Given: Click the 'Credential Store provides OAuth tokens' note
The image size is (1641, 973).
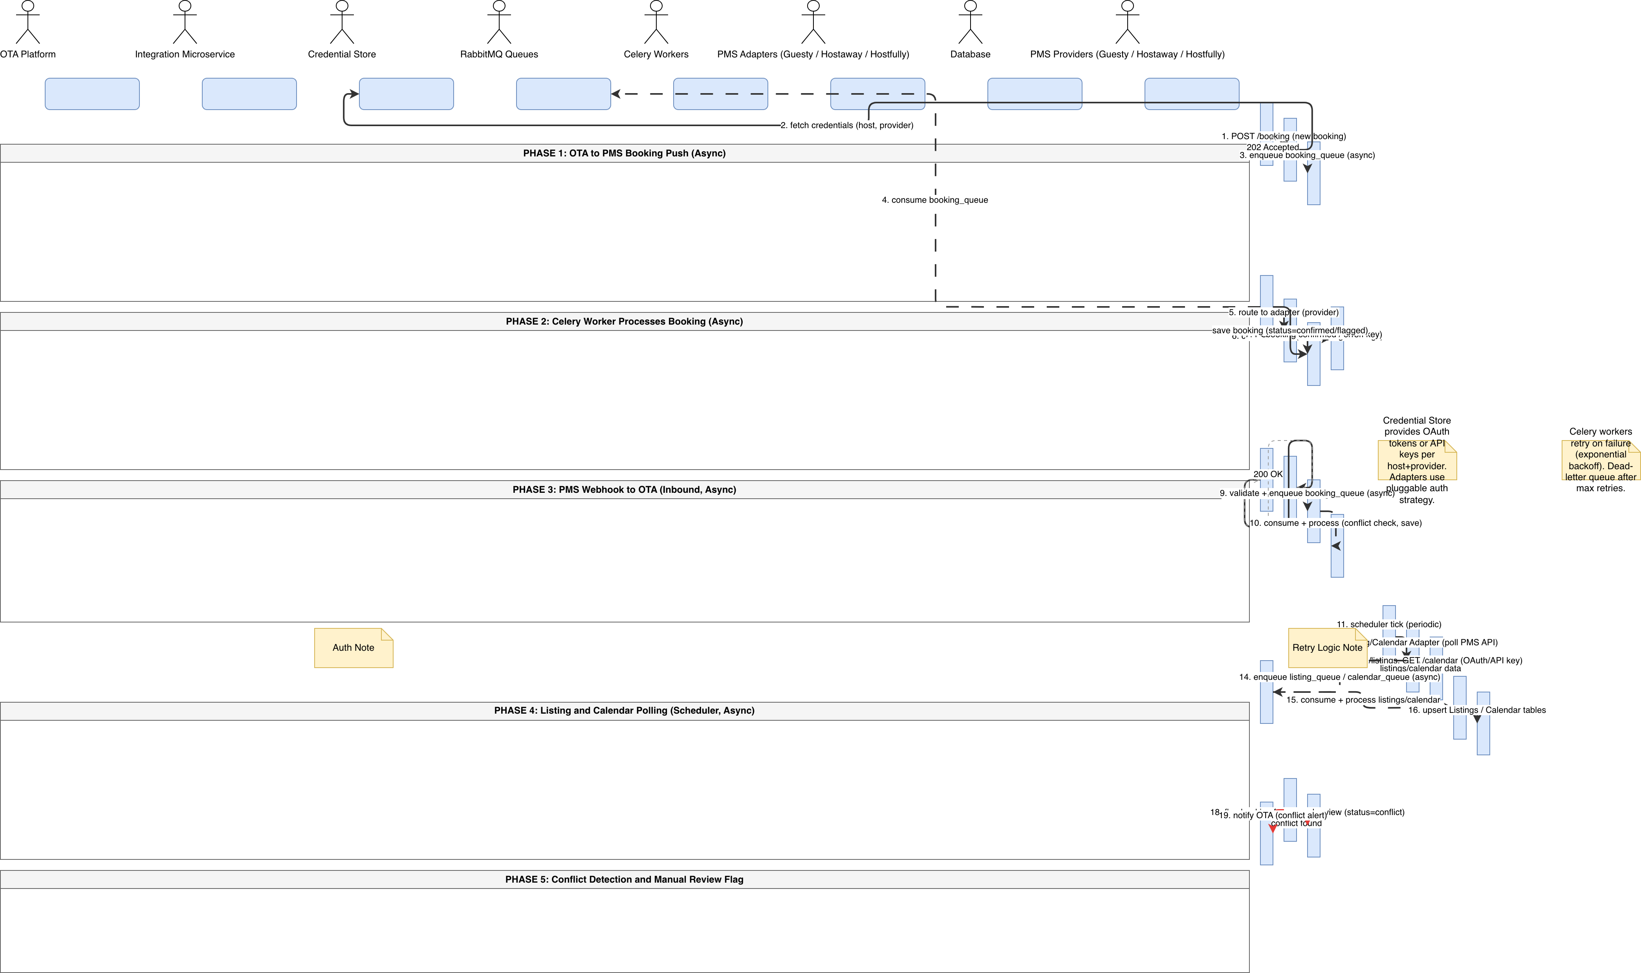Looking at the screenshot, I should tap(1417, 460).
